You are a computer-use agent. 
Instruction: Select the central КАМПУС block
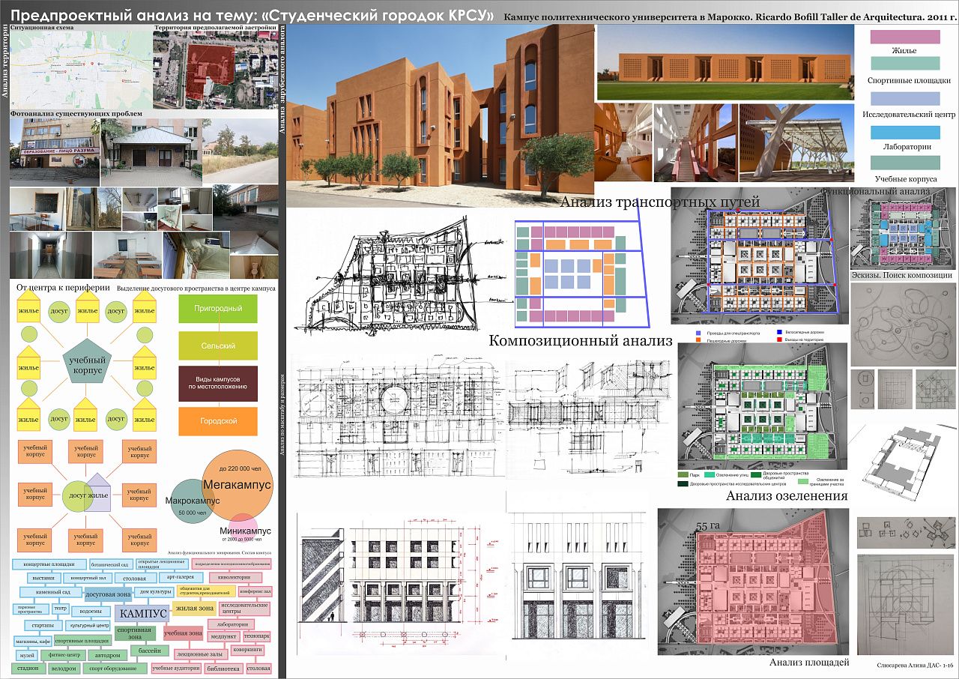pyautogui.click(x=143, y=613)
